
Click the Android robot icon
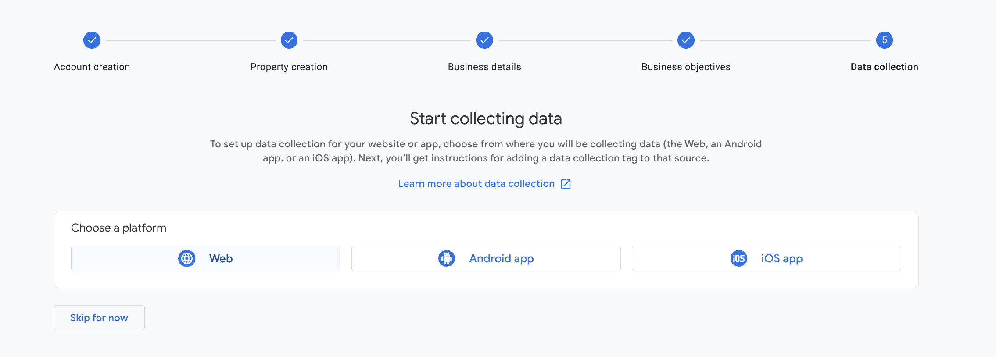pos(447,258)
